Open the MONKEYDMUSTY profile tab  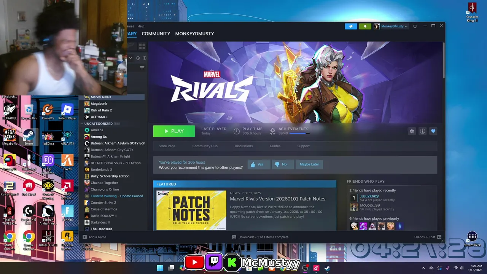[x=194, y=33]
